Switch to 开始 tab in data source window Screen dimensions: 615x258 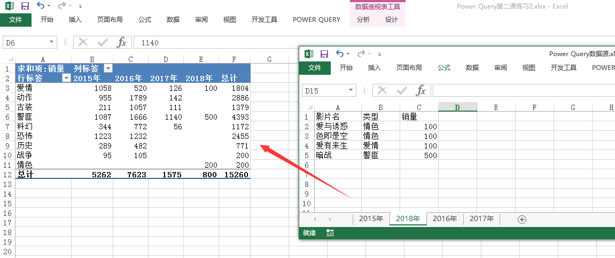click(346, 68)
